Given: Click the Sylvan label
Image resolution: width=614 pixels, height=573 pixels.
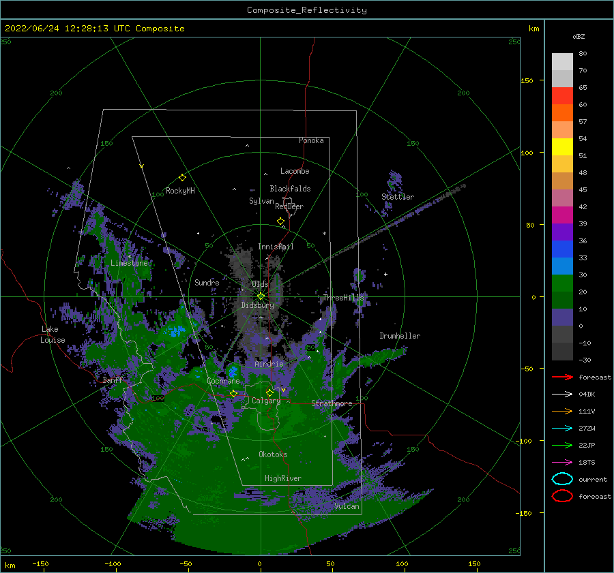Looking at the screenshot, I should click(261, 201).
